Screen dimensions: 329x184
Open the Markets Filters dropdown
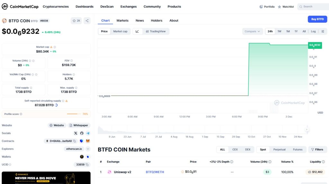point(317,150)
